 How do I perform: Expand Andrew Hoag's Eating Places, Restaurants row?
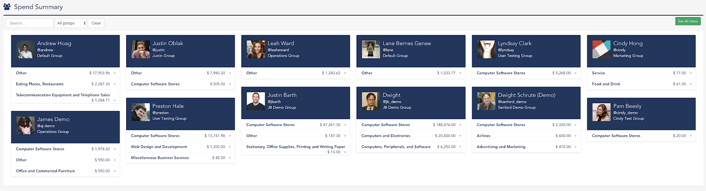[65, 84]
